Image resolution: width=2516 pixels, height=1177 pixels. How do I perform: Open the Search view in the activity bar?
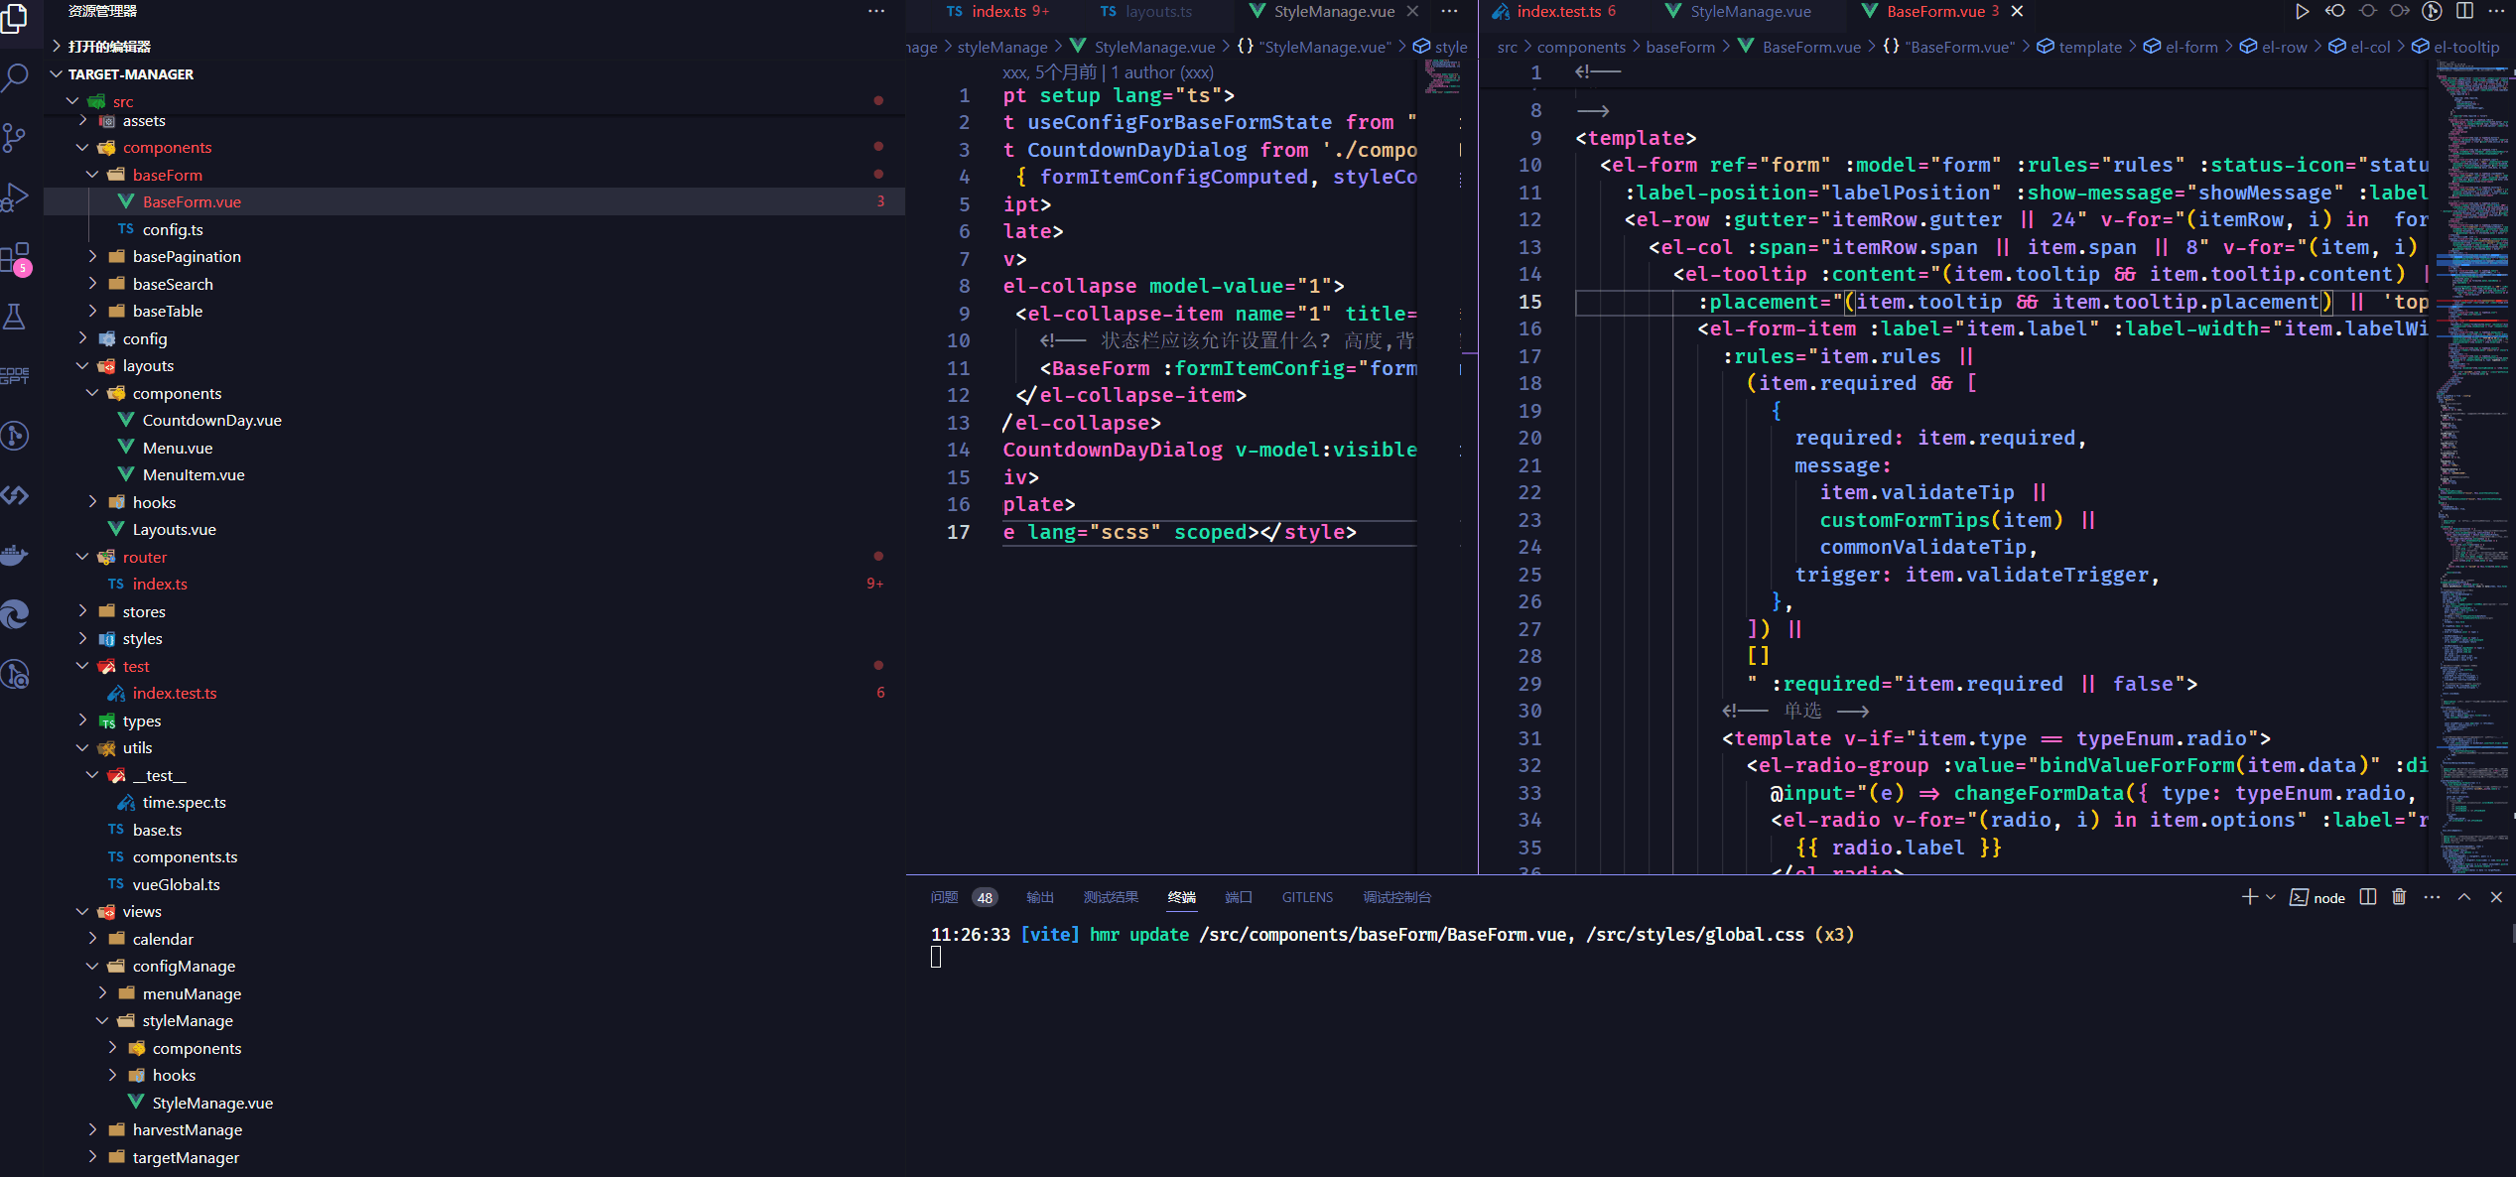tap(16, 77)
